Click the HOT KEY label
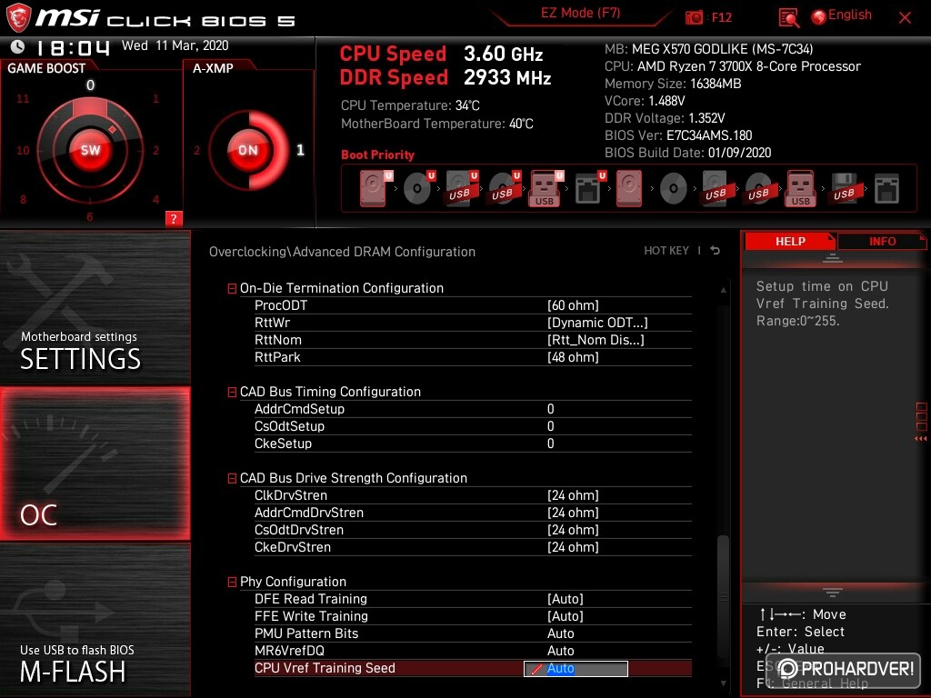The width and height of the screenshot is (931, 698). (666, 251)
